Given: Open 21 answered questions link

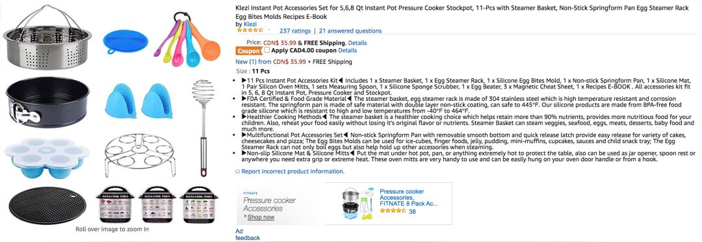Looking at the screenshot, I should tap(350, 31).
